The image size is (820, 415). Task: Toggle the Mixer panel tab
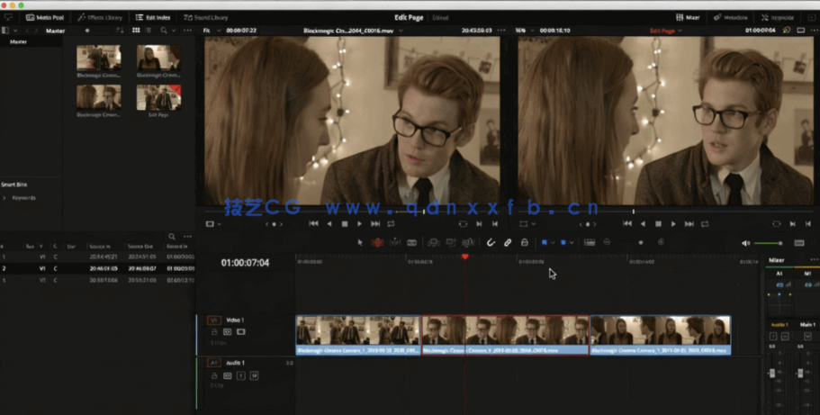pos(688,17)
